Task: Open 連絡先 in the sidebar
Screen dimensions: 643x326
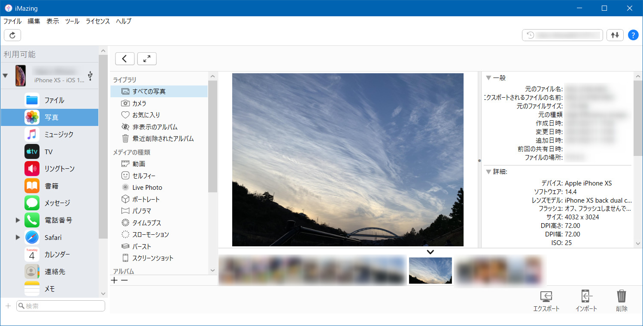Action: click(49, 272)
